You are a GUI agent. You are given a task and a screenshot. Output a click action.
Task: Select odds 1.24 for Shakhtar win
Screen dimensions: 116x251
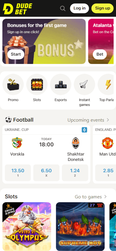(75, 173)
